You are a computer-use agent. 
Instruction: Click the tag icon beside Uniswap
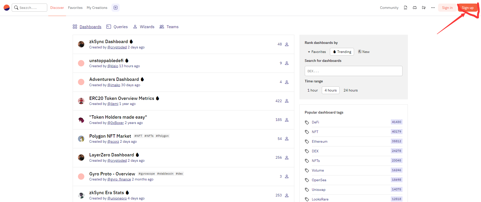307,190
